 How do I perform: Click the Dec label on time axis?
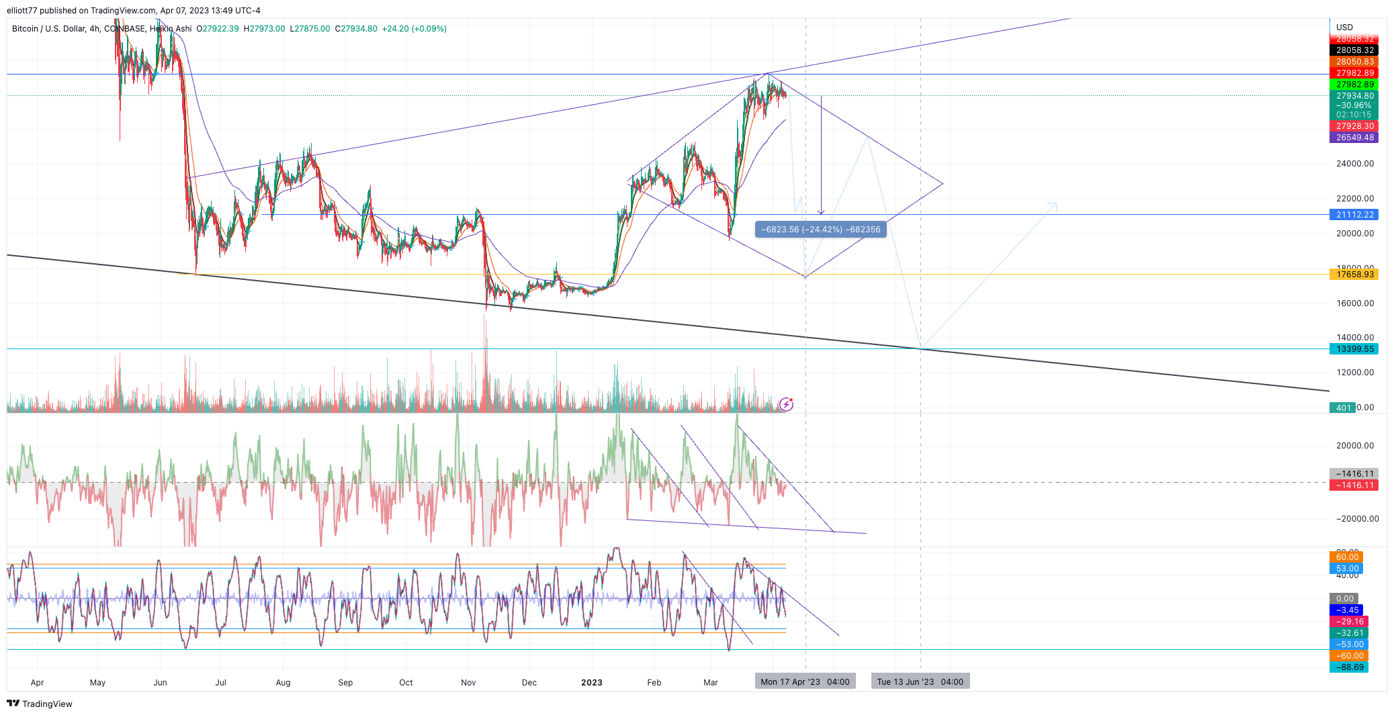pos(529,683)
